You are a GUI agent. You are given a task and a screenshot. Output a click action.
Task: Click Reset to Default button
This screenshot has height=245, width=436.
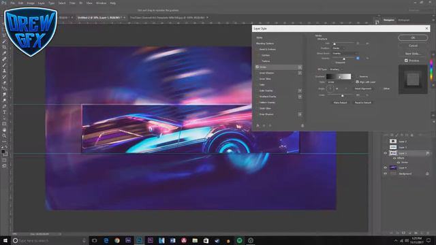point(362,103)
